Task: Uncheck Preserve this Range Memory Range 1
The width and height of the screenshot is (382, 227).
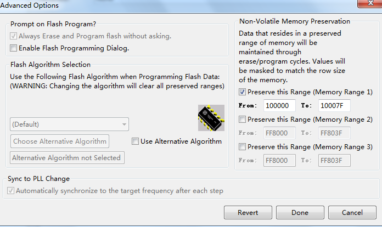Action: 243,92
